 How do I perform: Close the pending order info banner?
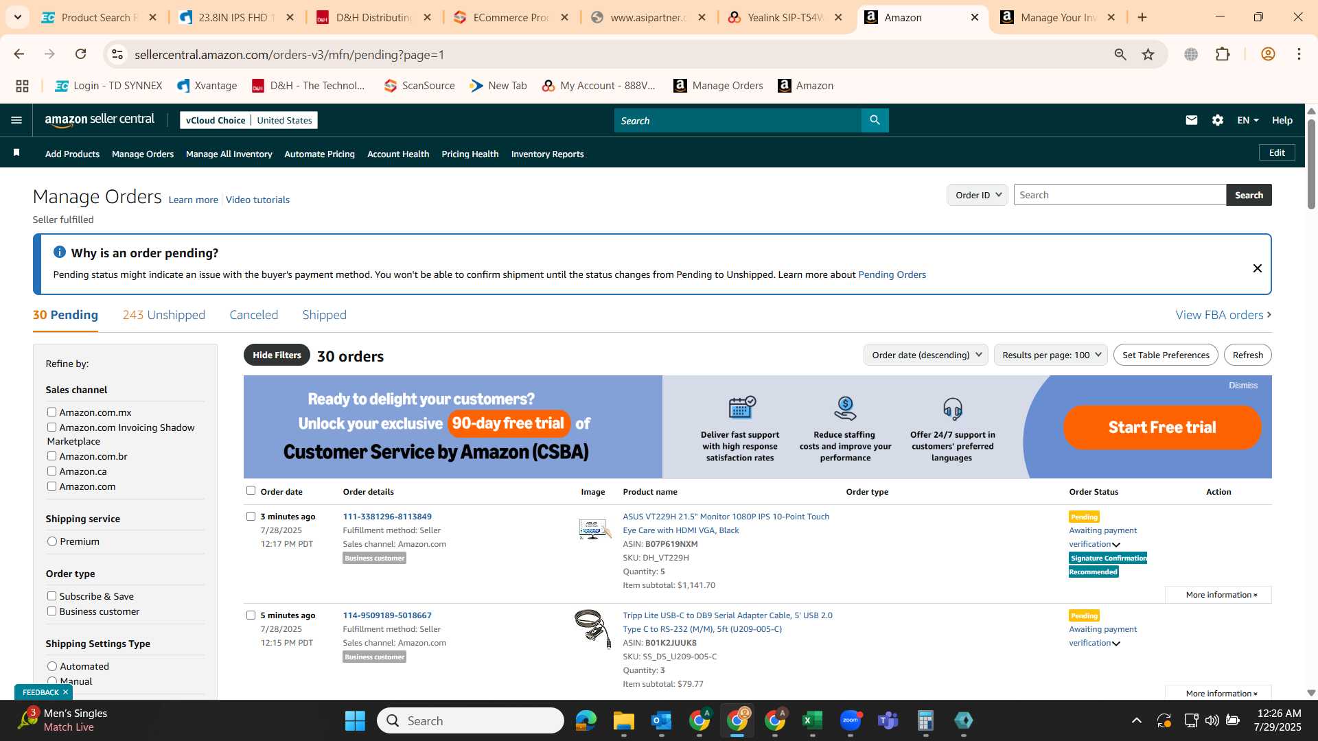pyautogui.click(x=1257, y=268)
